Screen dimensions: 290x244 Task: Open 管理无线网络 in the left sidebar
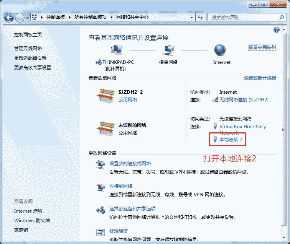click(x=28, y=48)
